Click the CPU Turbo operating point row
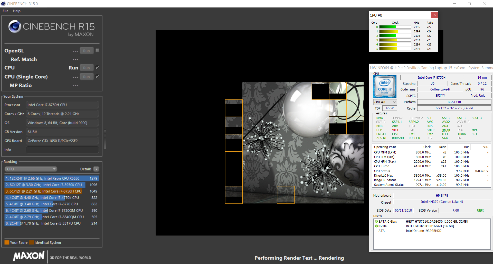 click(431, 166)
